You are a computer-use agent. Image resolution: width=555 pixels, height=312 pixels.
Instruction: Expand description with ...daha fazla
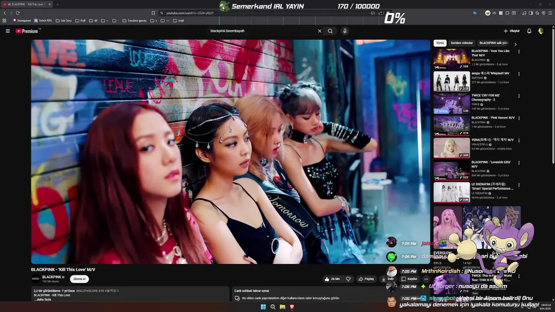[x=43, y=299]
